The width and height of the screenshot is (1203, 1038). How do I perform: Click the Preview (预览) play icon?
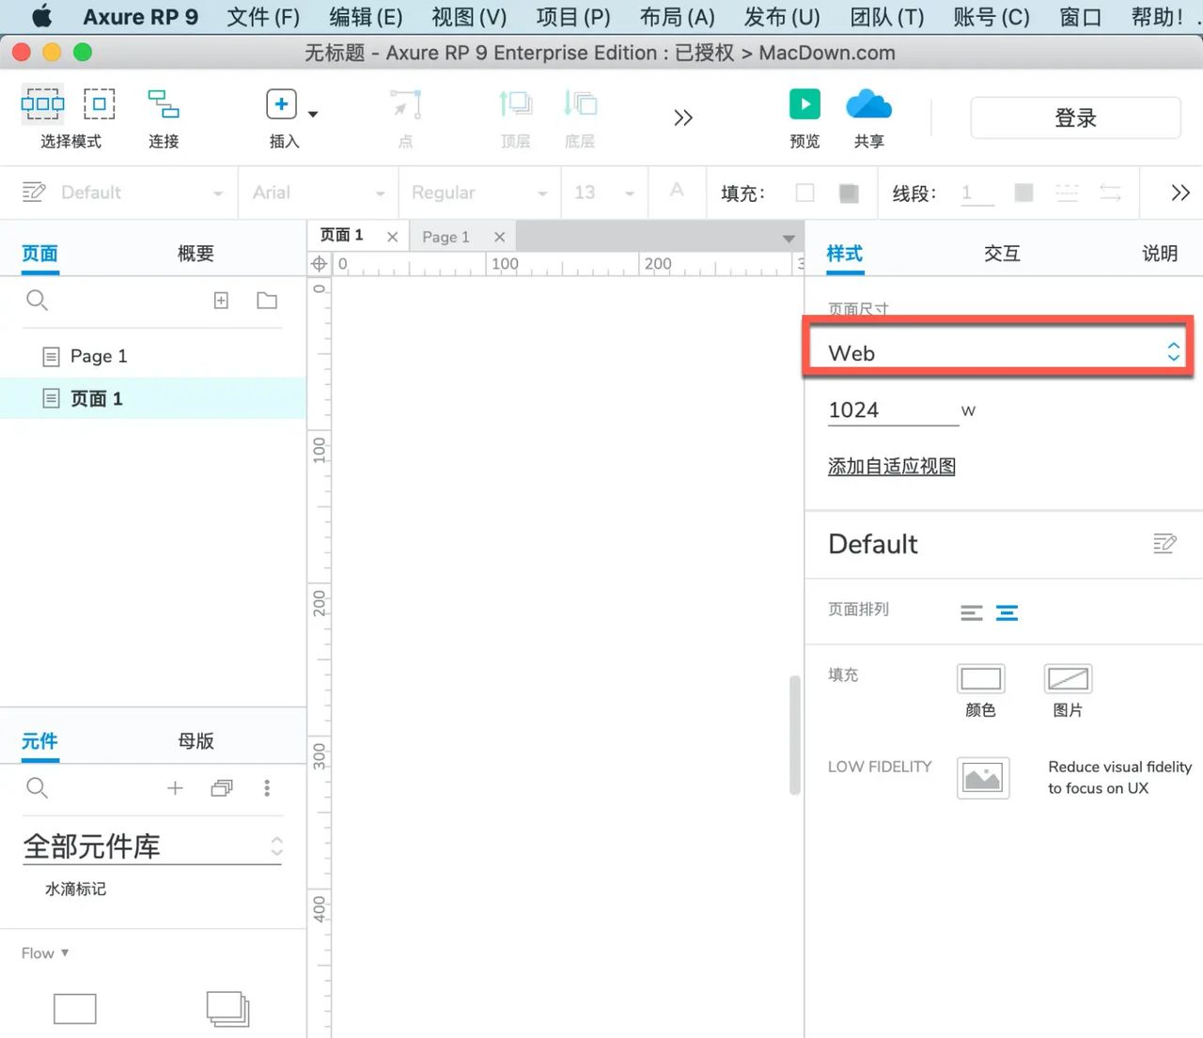click(x=805, y=103)
